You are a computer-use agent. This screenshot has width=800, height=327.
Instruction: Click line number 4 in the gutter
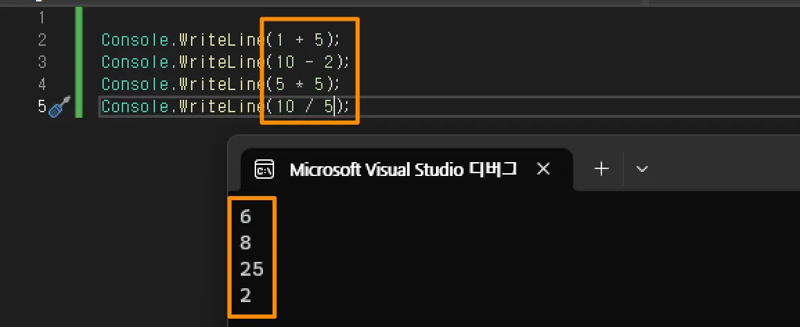tap(42, 85)
